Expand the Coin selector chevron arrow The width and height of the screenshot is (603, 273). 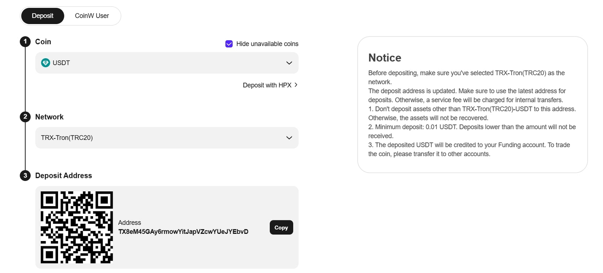[289, 63]
